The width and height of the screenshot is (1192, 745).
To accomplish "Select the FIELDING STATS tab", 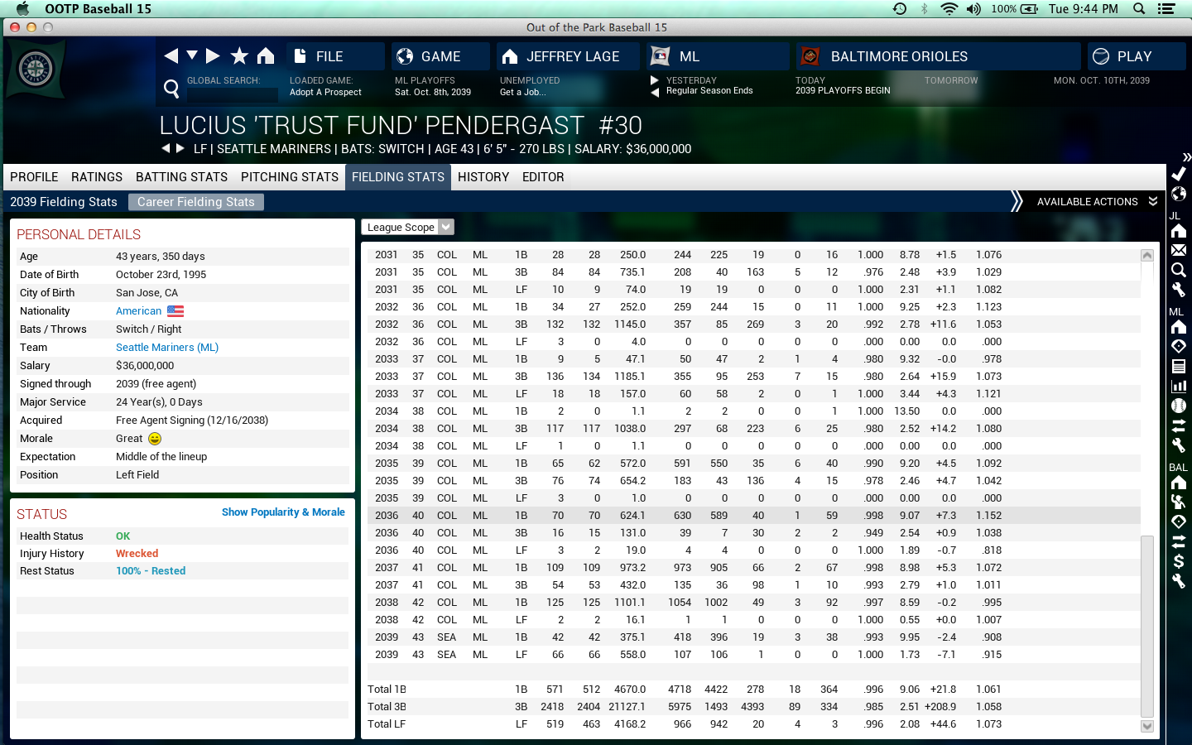I will tap(398, 177).
